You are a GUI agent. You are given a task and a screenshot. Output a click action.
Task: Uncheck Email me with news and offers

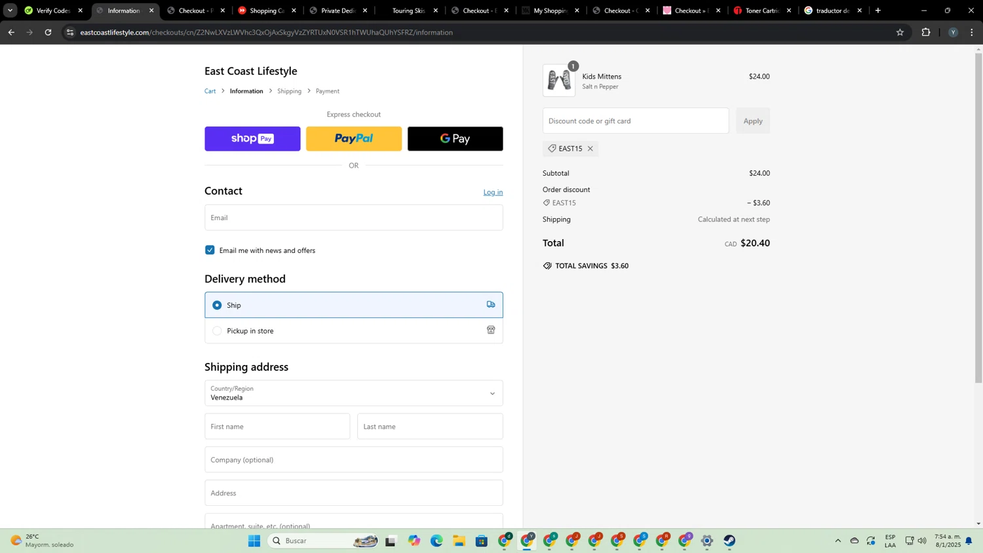pos(210,250)
